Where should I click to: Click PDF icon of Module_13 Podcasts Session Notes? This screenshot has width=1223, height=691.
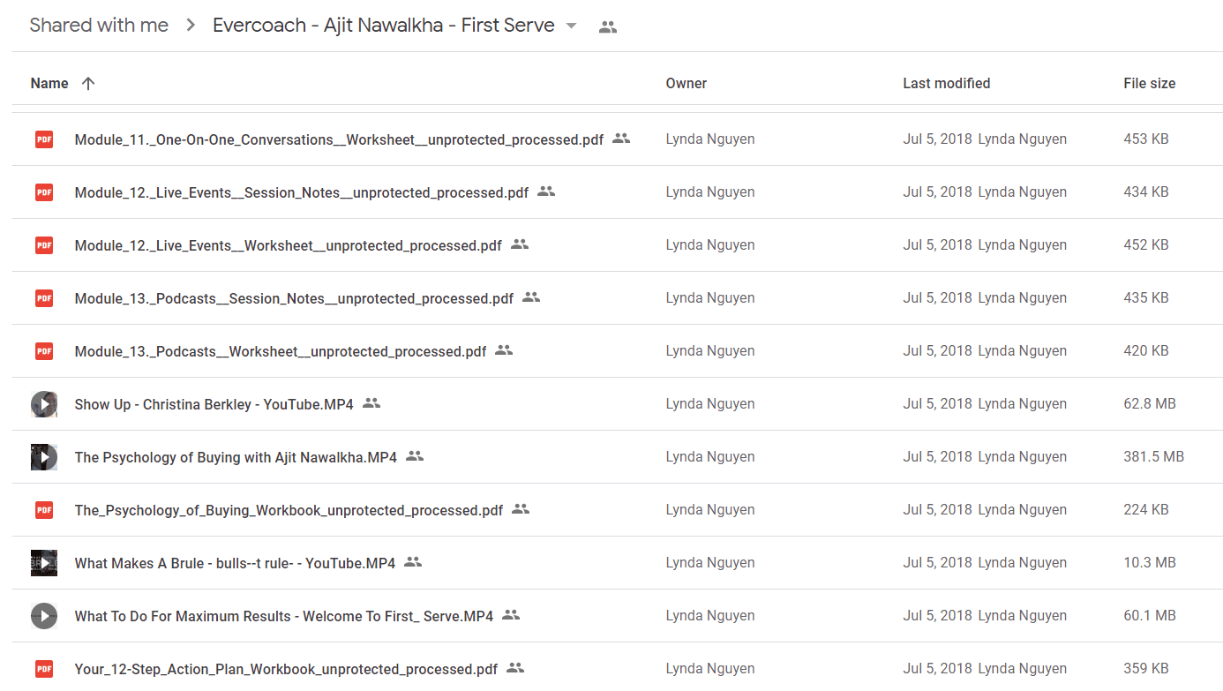pyautogui.click(x=44, y=297)
